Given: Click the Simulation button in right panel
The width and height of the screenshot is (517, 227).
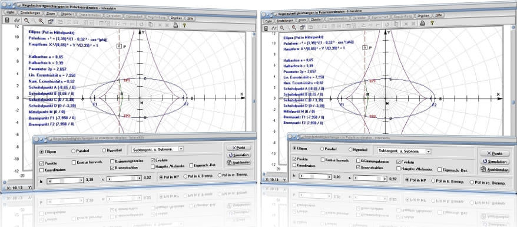Looking at the screenshot, I should tap(494, 162).
